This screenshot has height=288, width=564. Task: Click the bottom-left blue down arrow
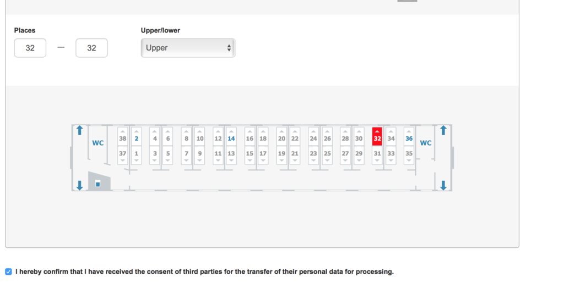[80, 185]
